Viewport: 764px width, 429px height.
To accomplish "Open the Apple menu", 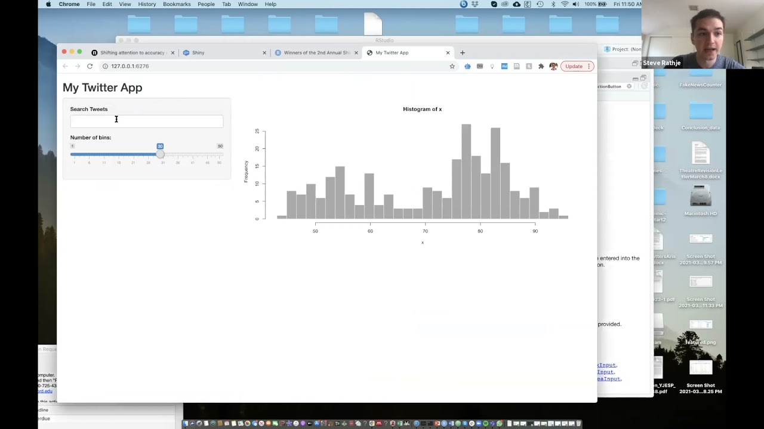I will coord(48,4).
